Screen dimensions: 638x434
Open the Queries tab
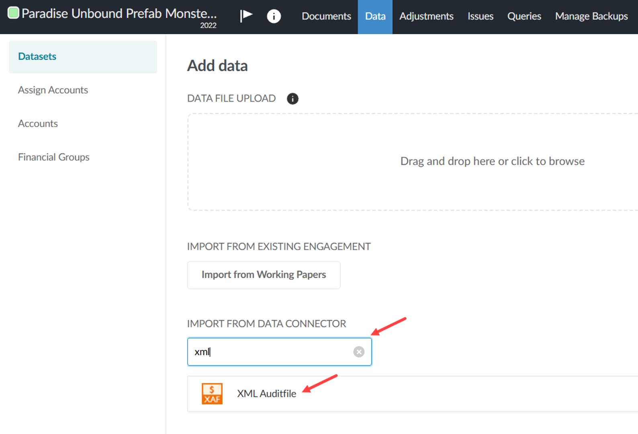(524, 16)
